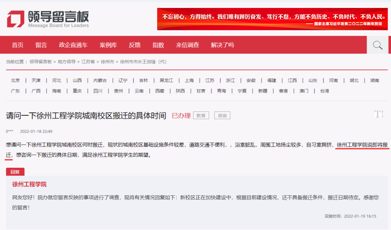Open the 政企直通车 menu item
The height and width of the screenshot is (230, 391).
click(73, 45)
